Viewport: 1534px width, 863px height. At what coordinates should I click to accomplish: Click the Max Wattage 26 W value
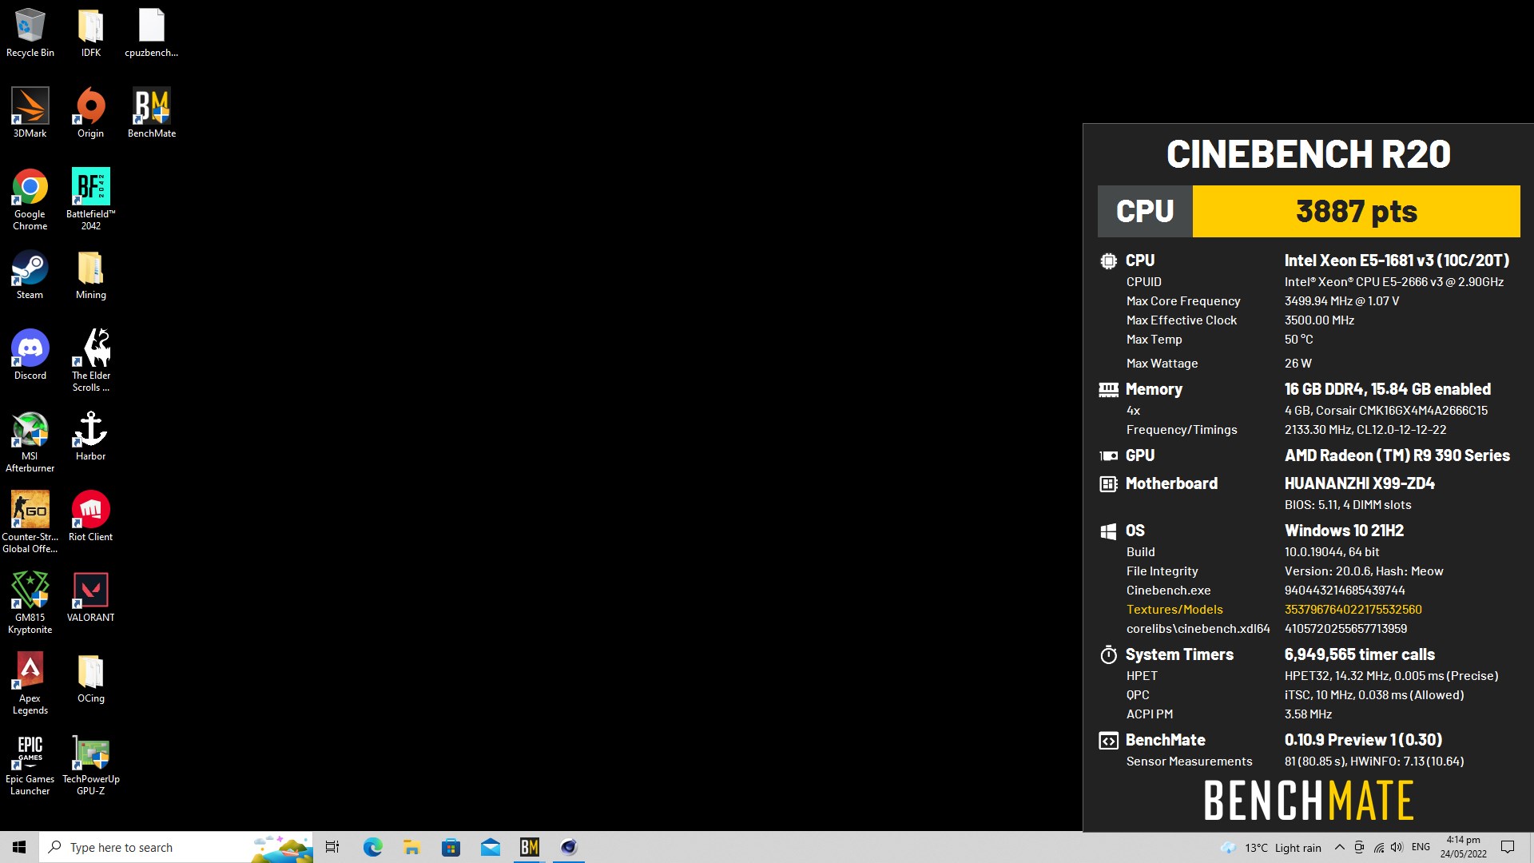click(x=1298, y=364)
